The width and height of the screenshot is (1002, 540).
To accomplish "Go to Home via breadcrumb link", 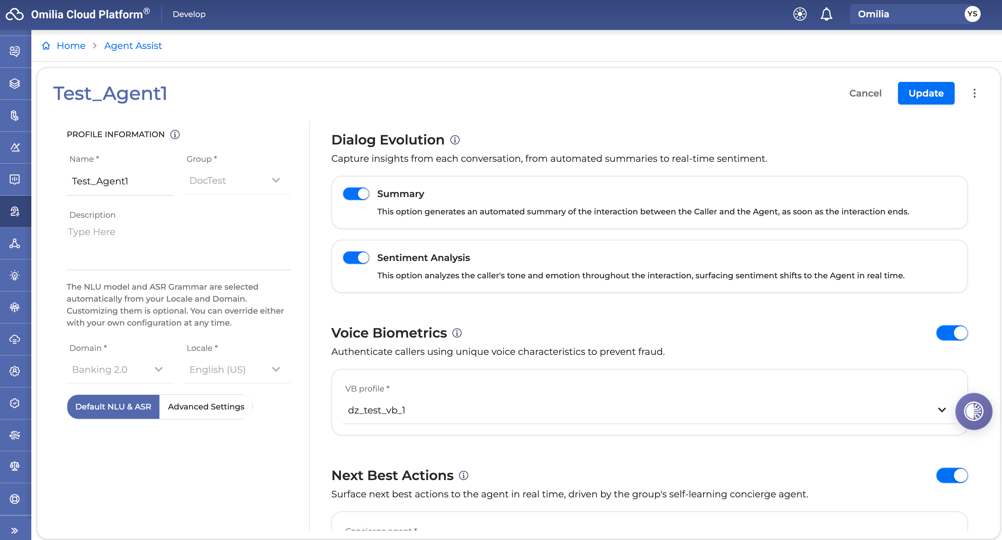I will coord(71,46).
